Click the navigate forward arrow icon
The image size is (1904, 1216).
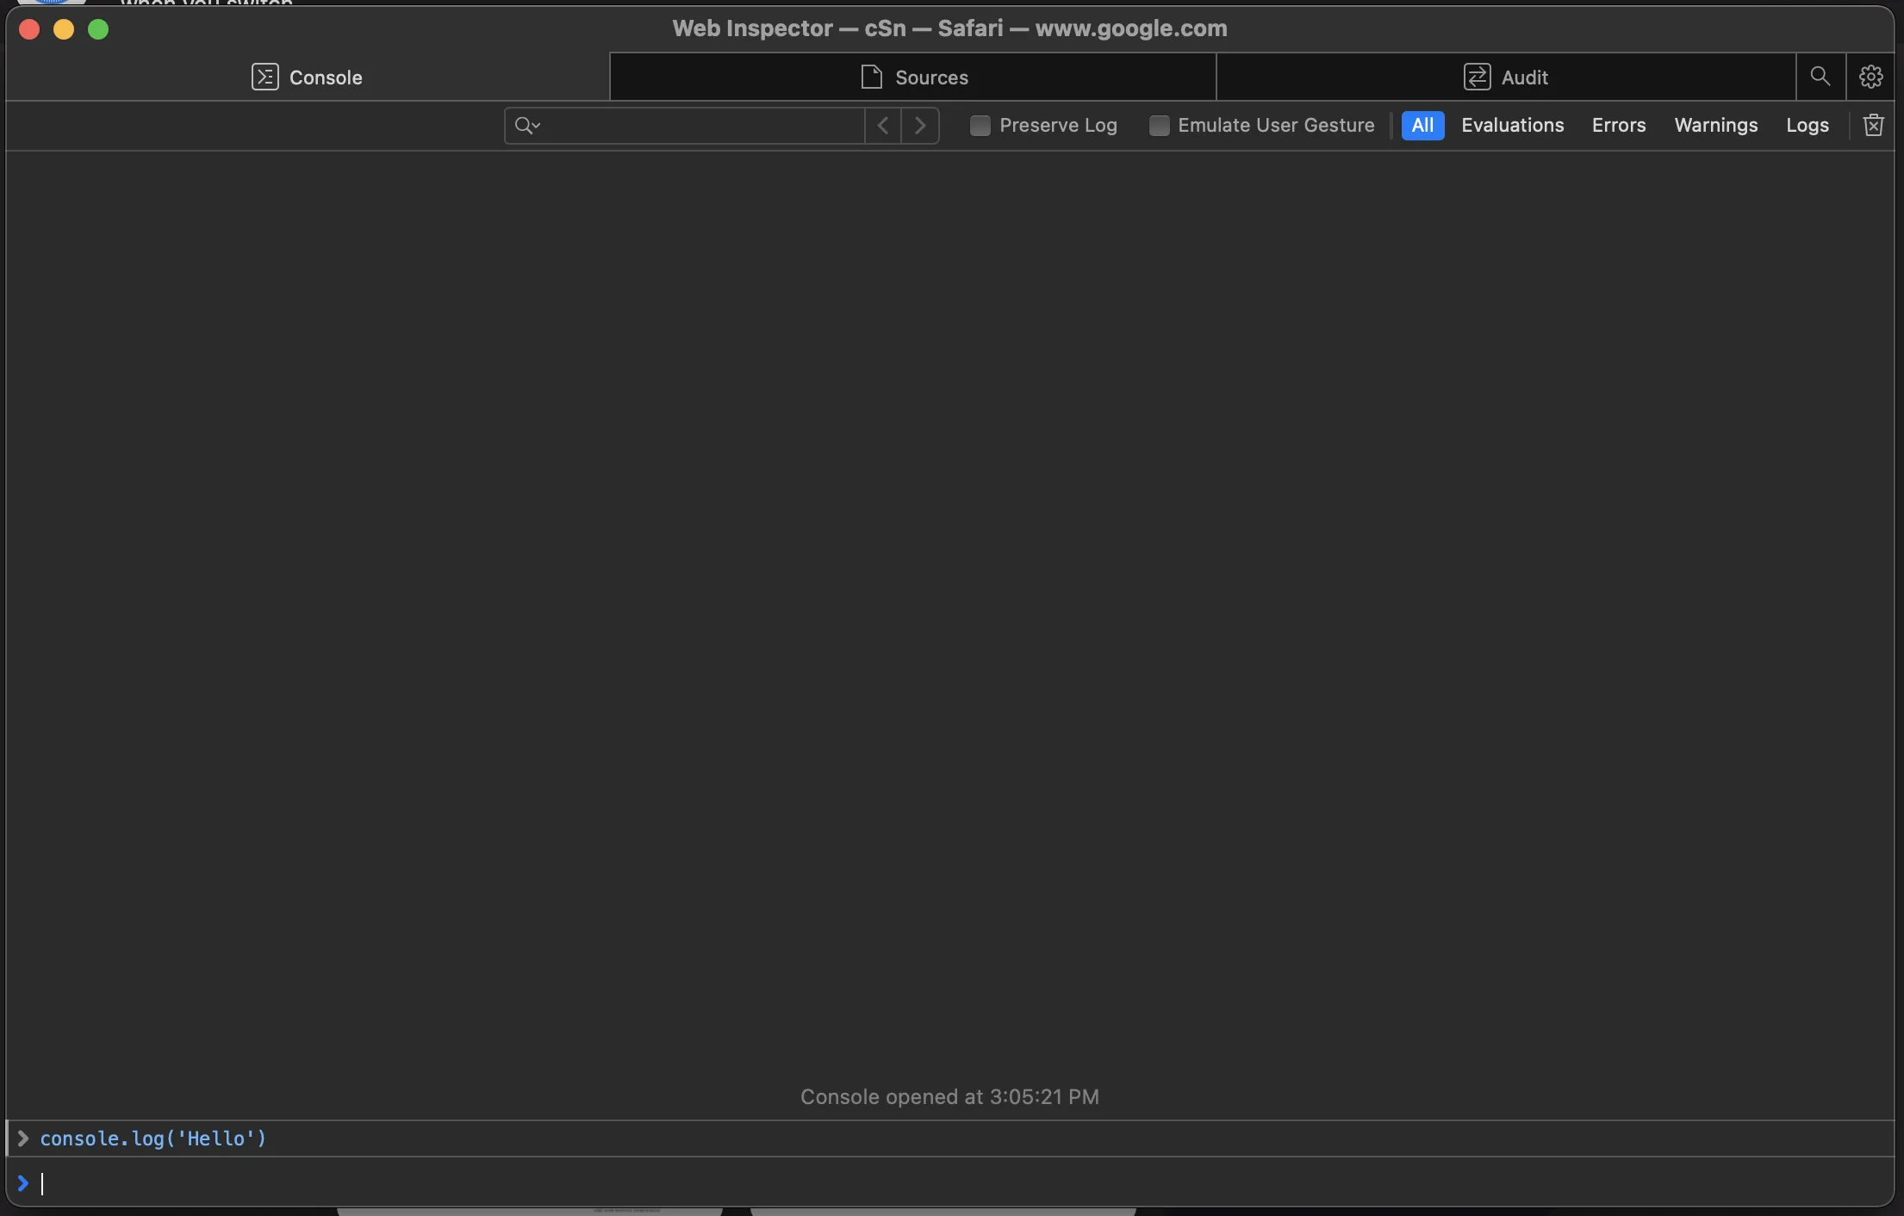coord(918,123)
